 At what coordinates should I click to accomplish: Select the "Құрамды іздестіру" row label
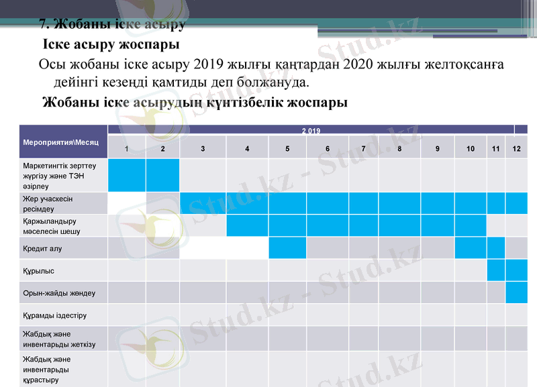(55, 315)
